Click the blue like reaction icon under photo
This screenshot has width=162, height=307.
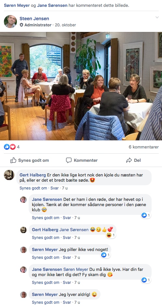point(7,147)
